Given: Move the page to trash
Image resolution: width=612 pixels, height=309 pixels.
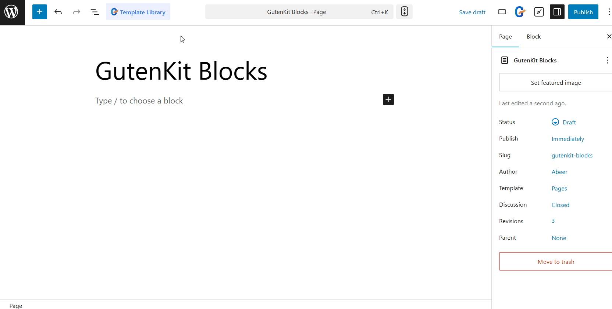Looking at the screenshot, I should tap(556, 261).
